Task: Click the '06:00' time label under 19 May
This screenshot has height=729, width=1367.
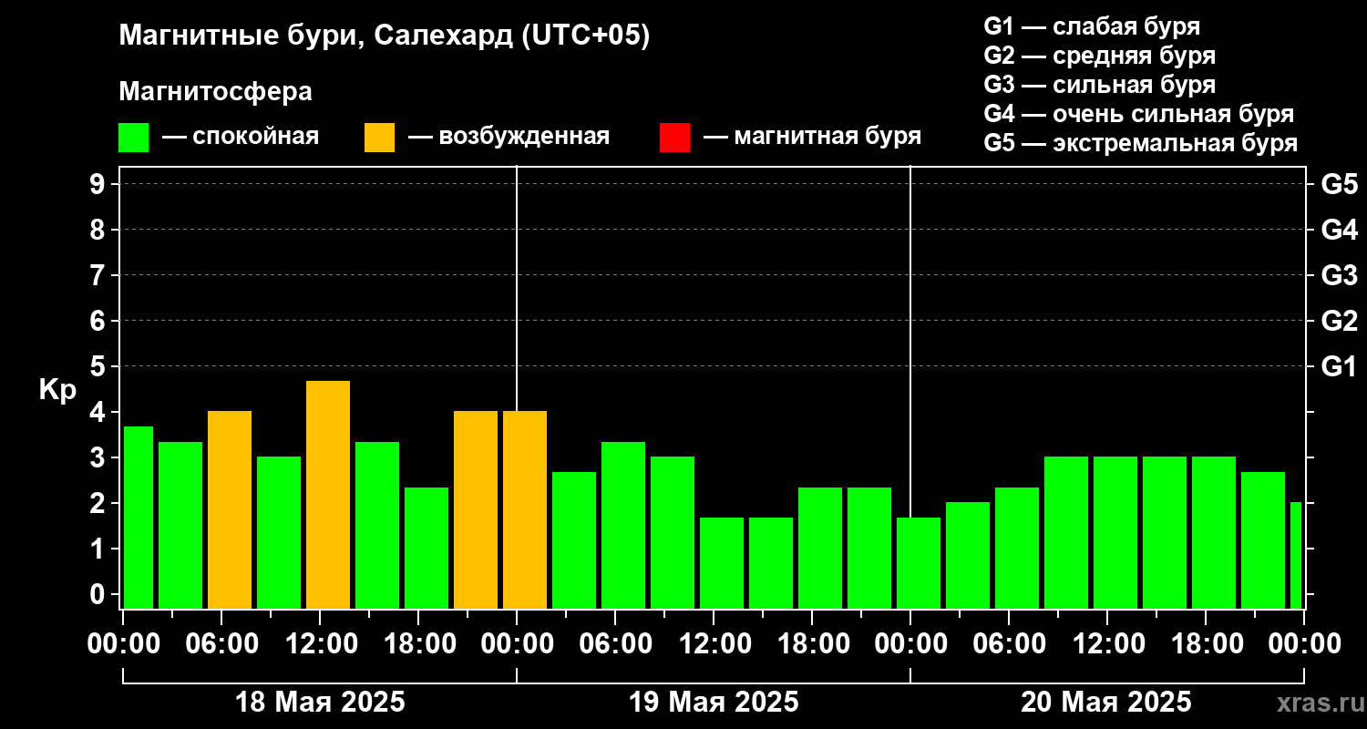Action: 615,643
